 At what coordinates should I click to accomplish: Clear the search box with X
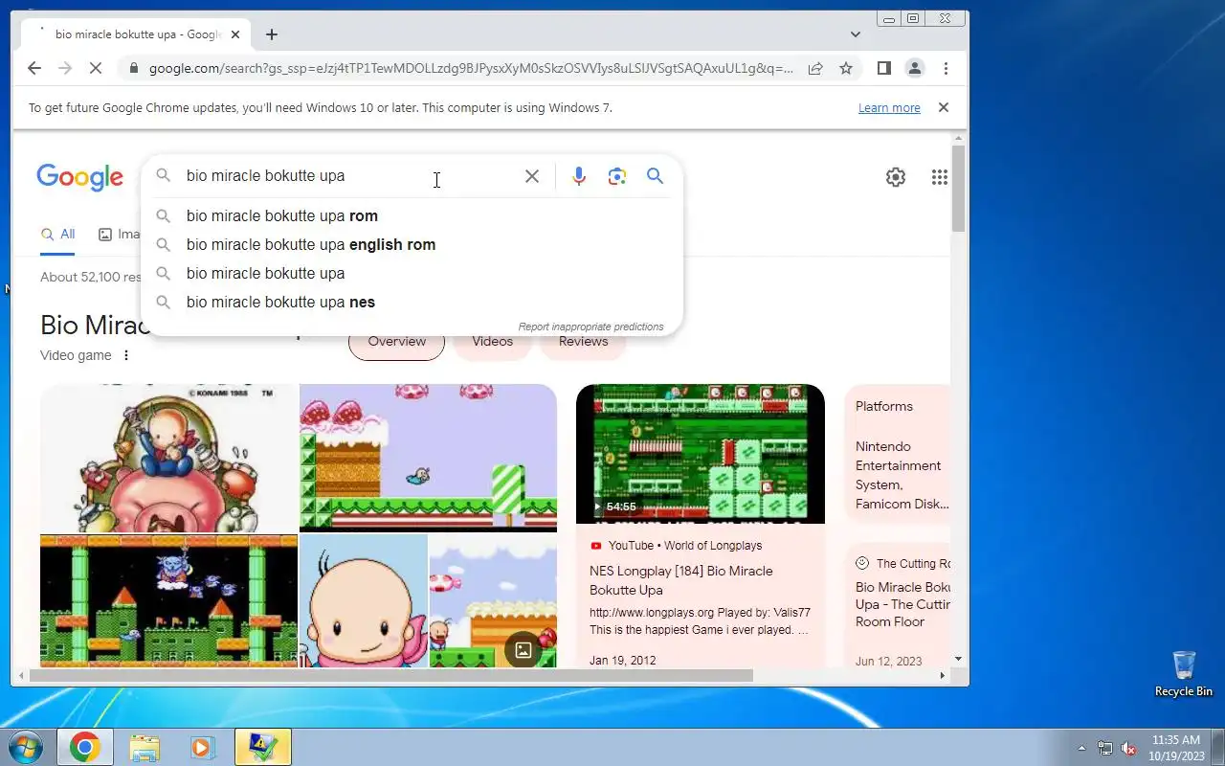[532, 176]
